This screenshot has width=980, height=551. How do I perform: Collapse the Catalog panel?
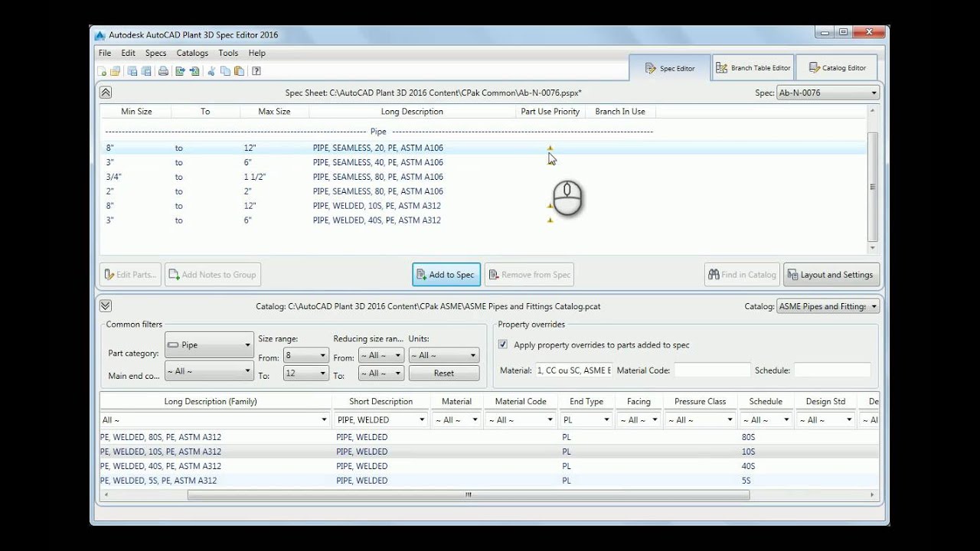[106, 306]
